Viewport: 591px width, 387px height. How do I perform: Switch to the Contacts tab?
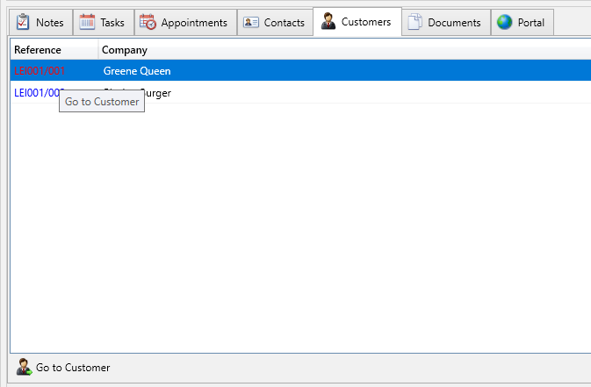[284, 23]
